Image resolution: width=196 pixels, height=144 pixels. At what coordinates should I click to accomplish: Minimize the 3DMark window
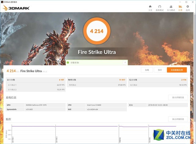click(x=180, y=2)
